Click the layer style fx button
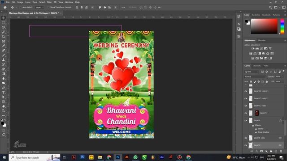287x161 pixels. 257,151
